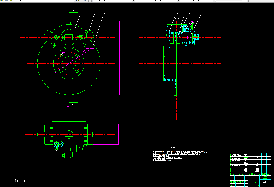This screenshot has height=187, width=274.
Task: Select part leader label 5 in section view
Action: coord(185,13)
